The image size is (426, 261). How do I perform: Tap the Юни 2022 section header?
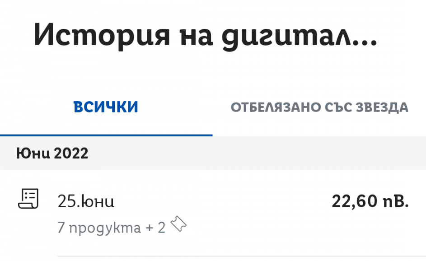coord(52,154)
